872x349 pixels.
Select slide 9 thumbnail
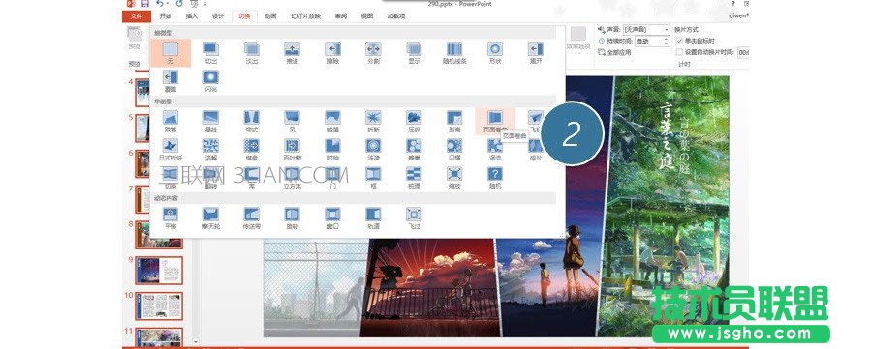point(159,271)
